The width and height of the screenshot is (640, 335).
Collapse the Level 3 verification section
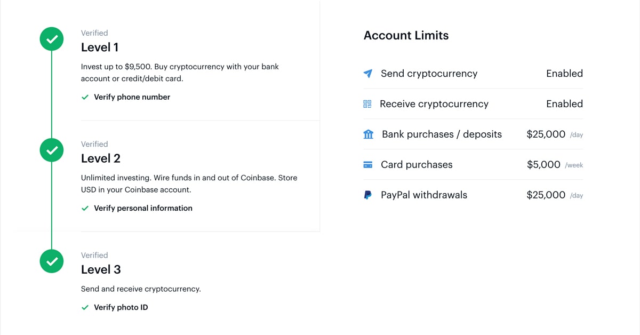(x=101, y=269)
